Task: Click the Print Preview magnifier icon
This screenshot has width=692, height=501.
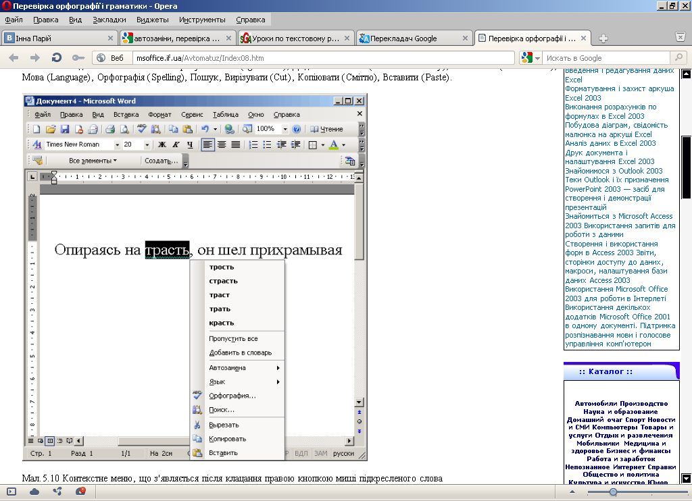Action: coord(124,129)
